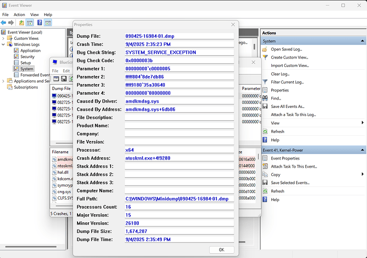367x258 pixels.
Task: Open the Help menu in menu bar
Action: [x=48, y=14]
